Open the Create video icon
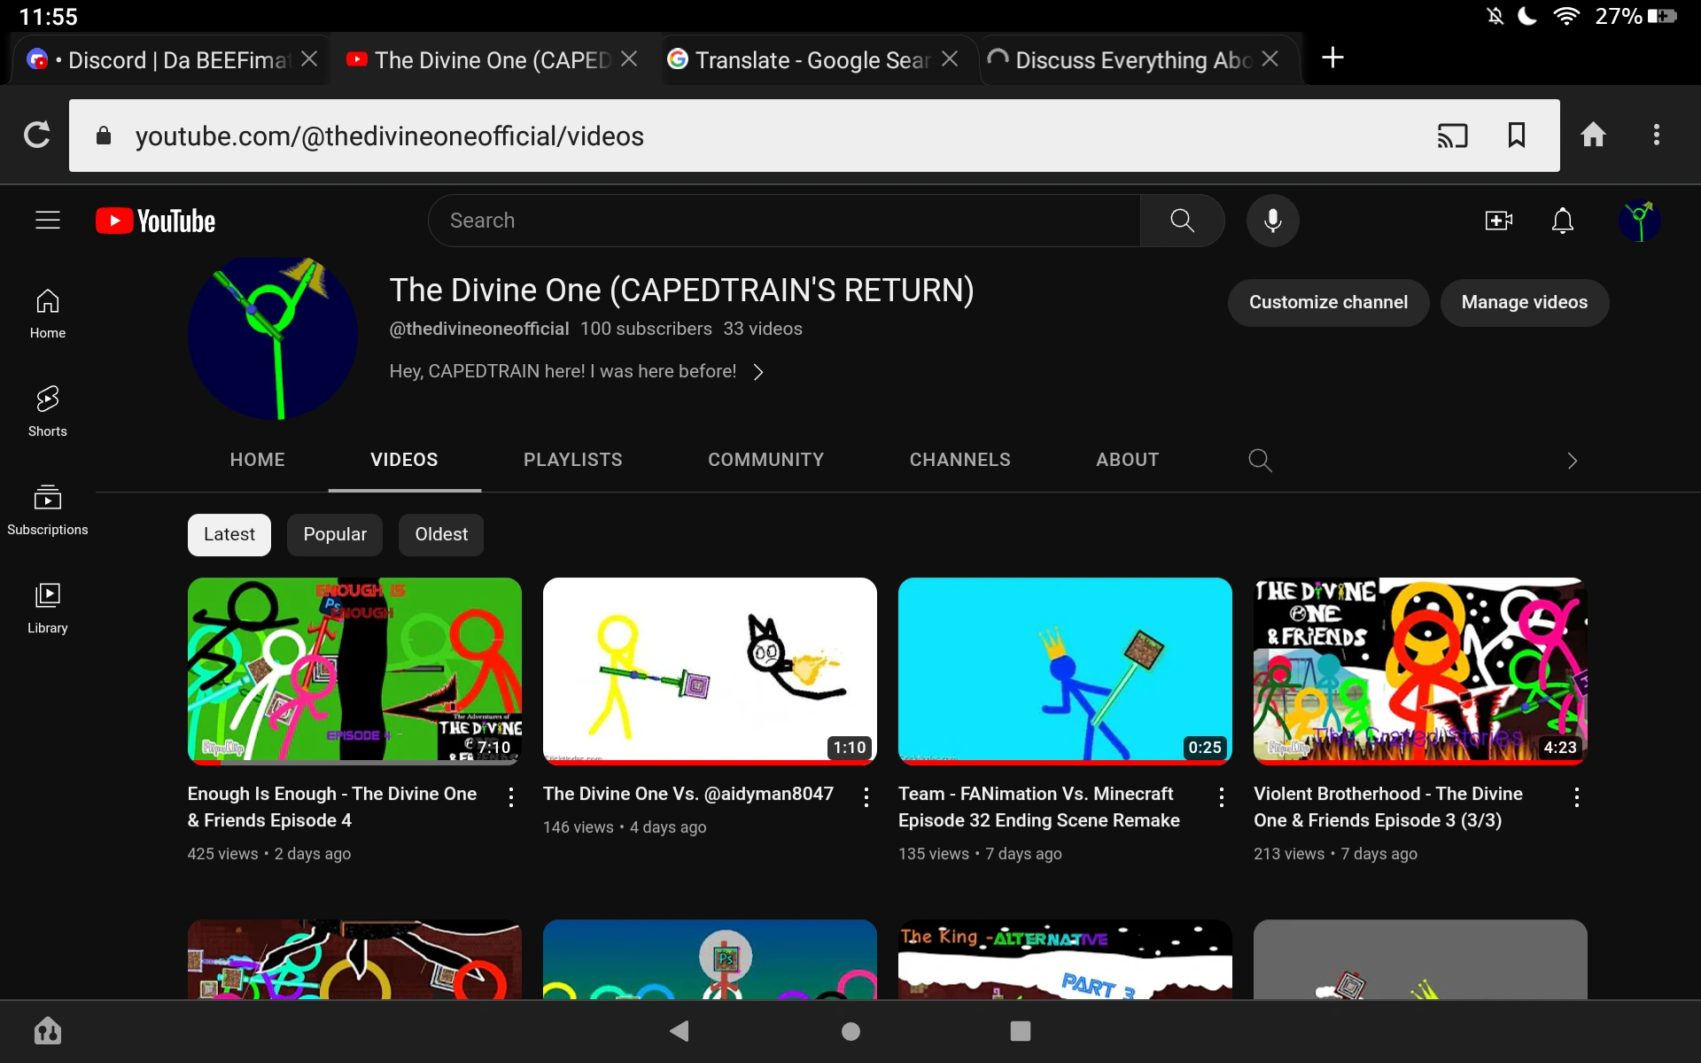Viewport: 1701px width, 1063px height. [x=1499, y=221]
